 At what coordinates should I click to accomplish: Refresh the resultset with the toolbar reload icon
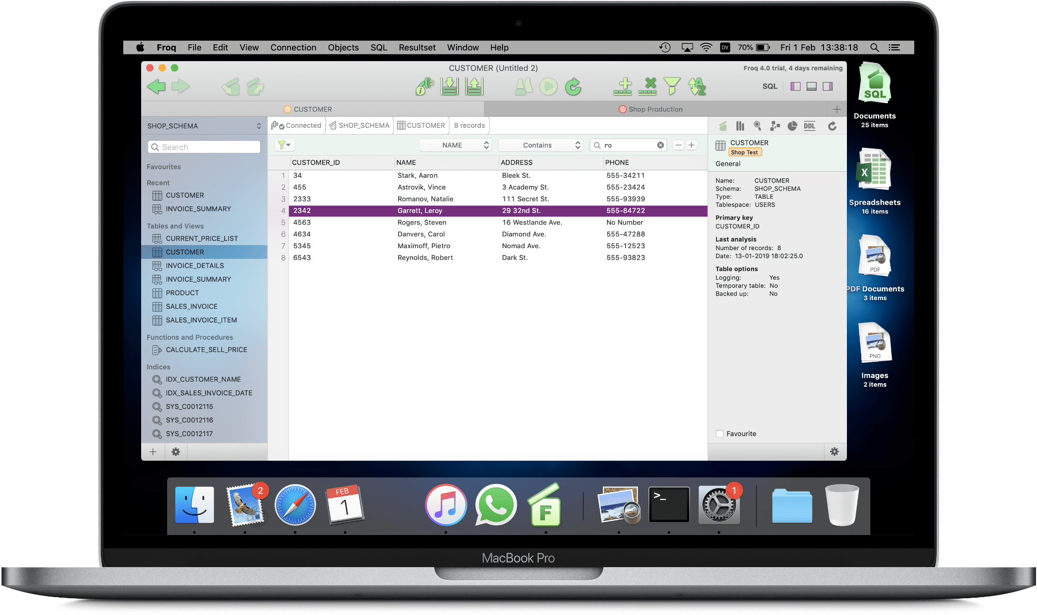coord(573,87)
